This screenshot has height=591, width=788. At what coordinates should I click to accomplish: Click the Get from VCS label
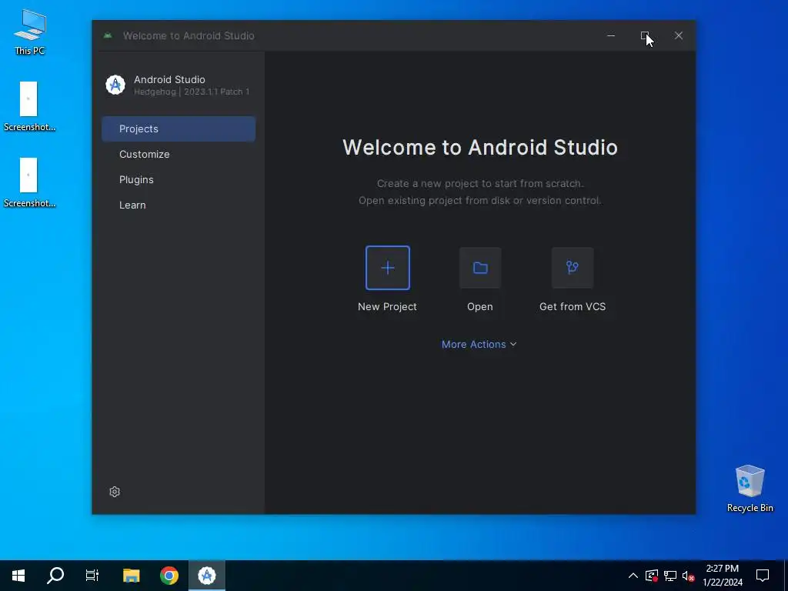573,306
